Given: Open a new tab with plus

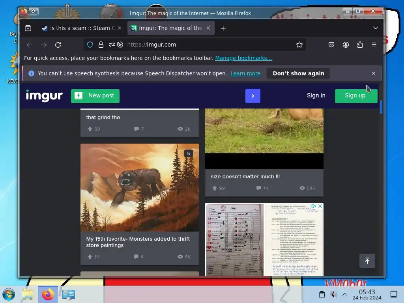Looking at the screenshot, I should pos(223,28).
